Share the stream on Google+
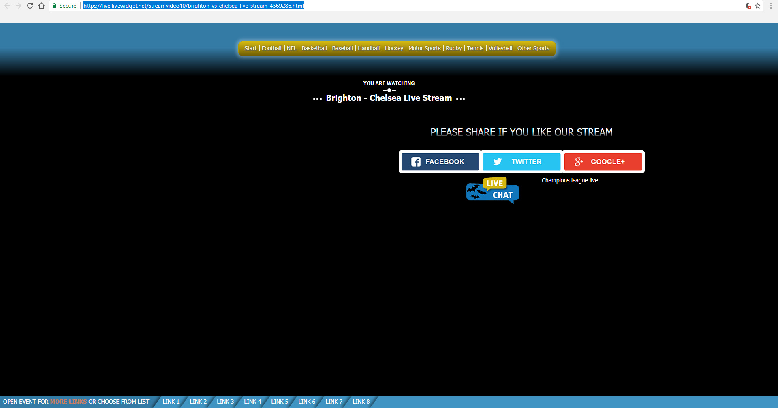The width and height of the screenshot is (778, 408). [x=603, y=162]
